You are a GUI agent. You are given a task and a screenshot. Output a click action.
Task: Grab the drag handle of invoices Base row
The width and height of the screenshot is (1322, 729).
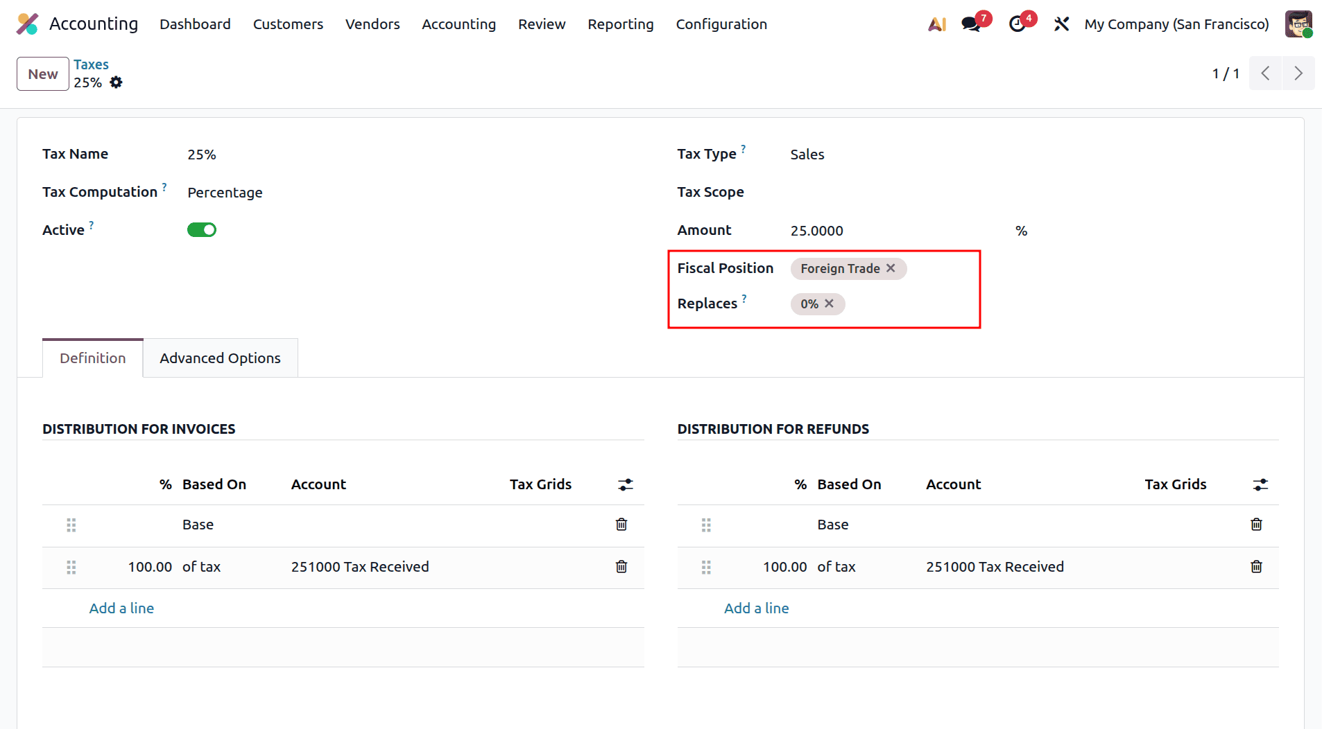click(x=71, y=525)
